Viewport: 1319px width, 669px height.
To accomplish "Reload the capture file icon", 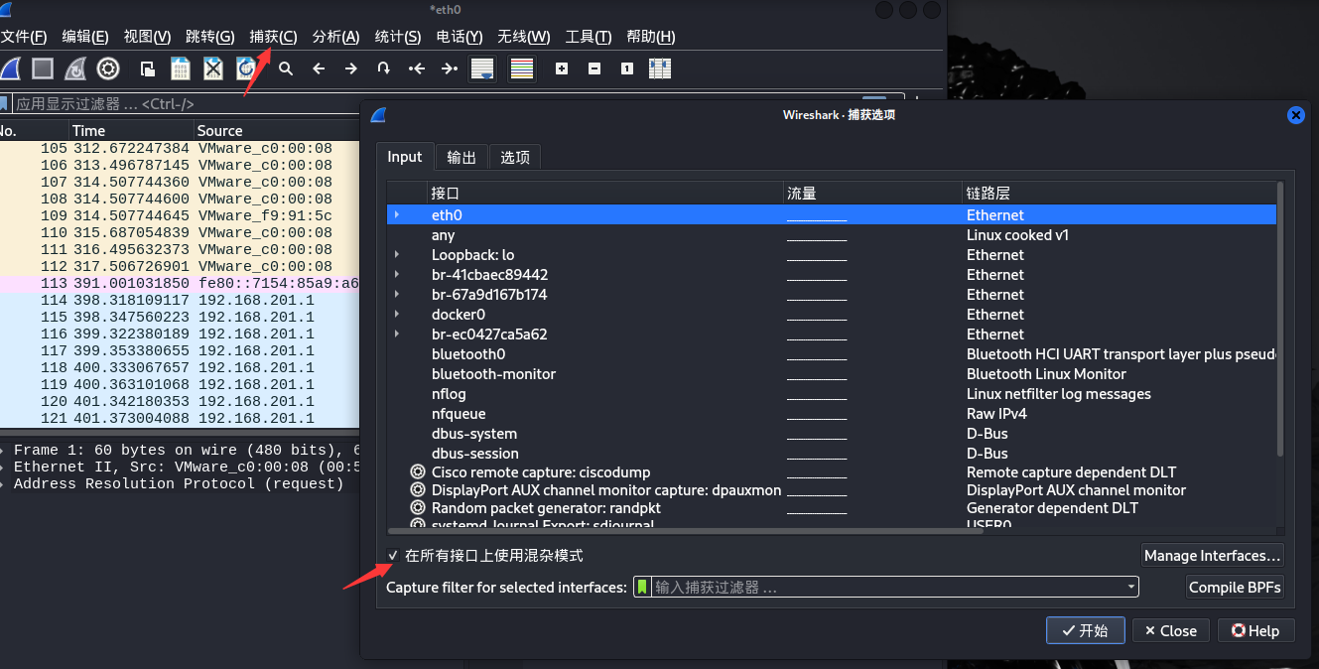I will point(246,68).
